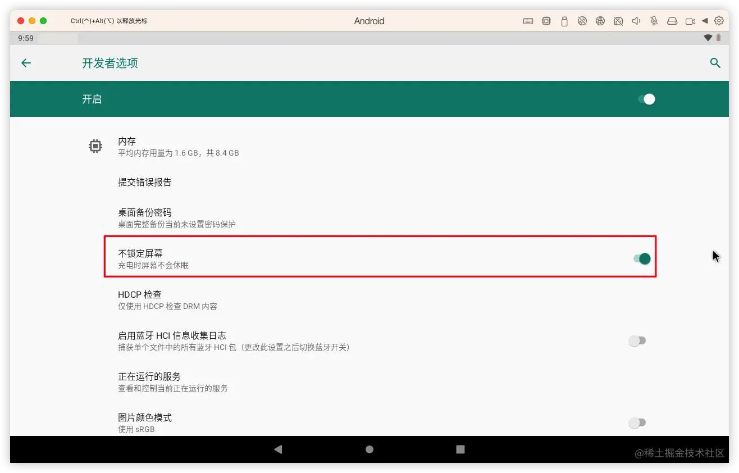Click the globe network icon in the VM toolbar
Screen dimensions: 739x473
pyautogui.click(x=600, y=21)
